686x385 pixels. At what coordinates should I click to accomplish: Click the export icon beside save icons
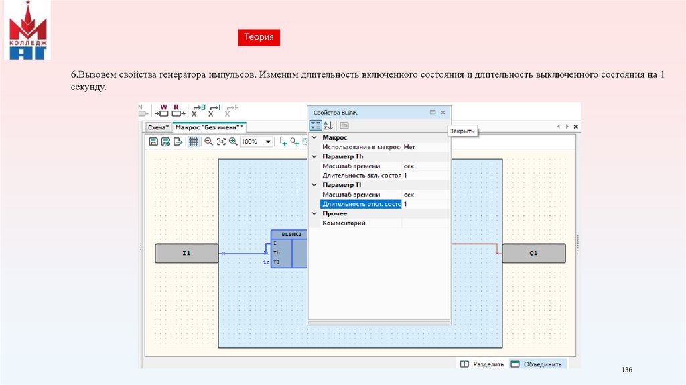178,142
